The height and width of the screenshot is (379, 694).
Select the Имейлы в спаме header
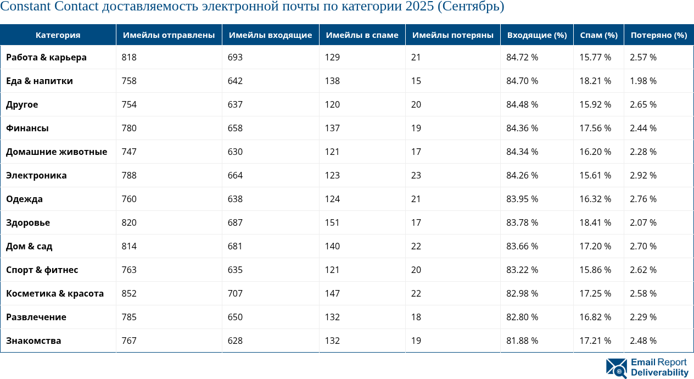point(362,35)
